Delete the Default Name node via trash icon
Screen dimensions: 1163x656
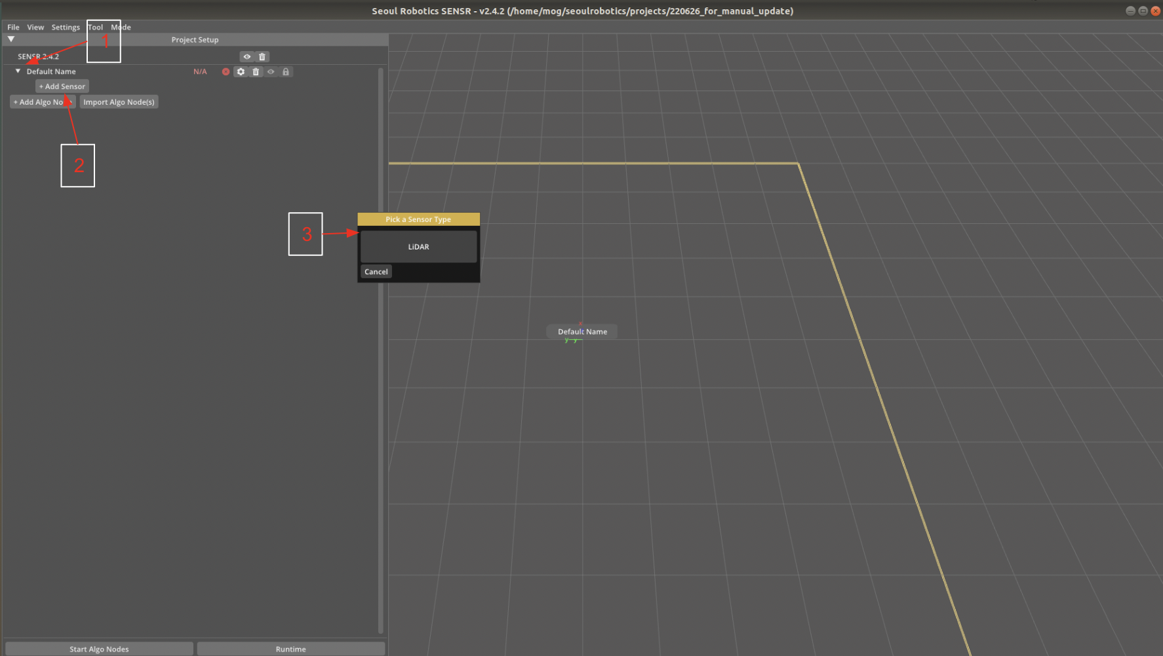click(x=256, y=71)
